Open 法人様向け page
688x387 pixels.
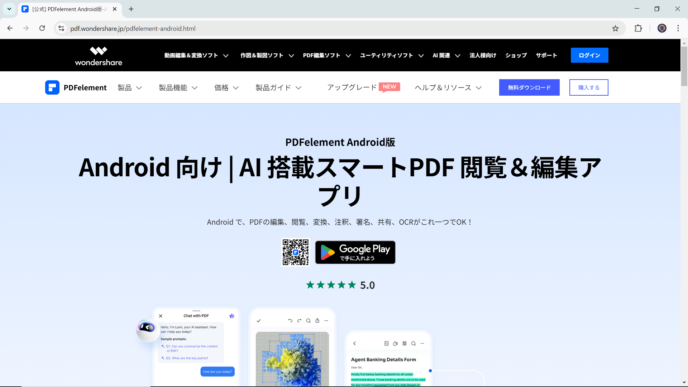[x=483, y=56]
